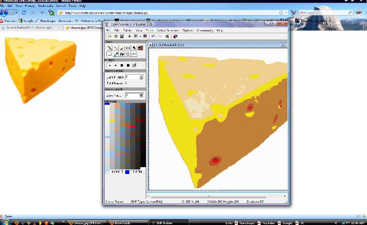Adjust the Zoom Factor spinner arrows
The width and height of the screenshot is (367, 225).
coord(141,95)
